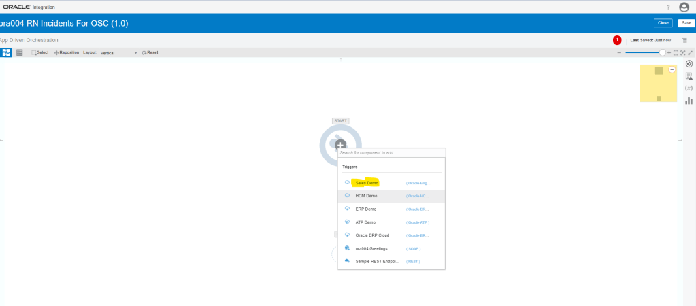
Task: Select Sales Demo trigger
Action: point(367,183)
